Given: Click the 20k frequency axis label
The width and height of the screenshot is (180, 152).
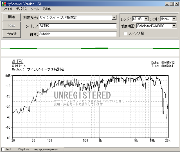Looking at the screenshot, I should click(168, 140).
